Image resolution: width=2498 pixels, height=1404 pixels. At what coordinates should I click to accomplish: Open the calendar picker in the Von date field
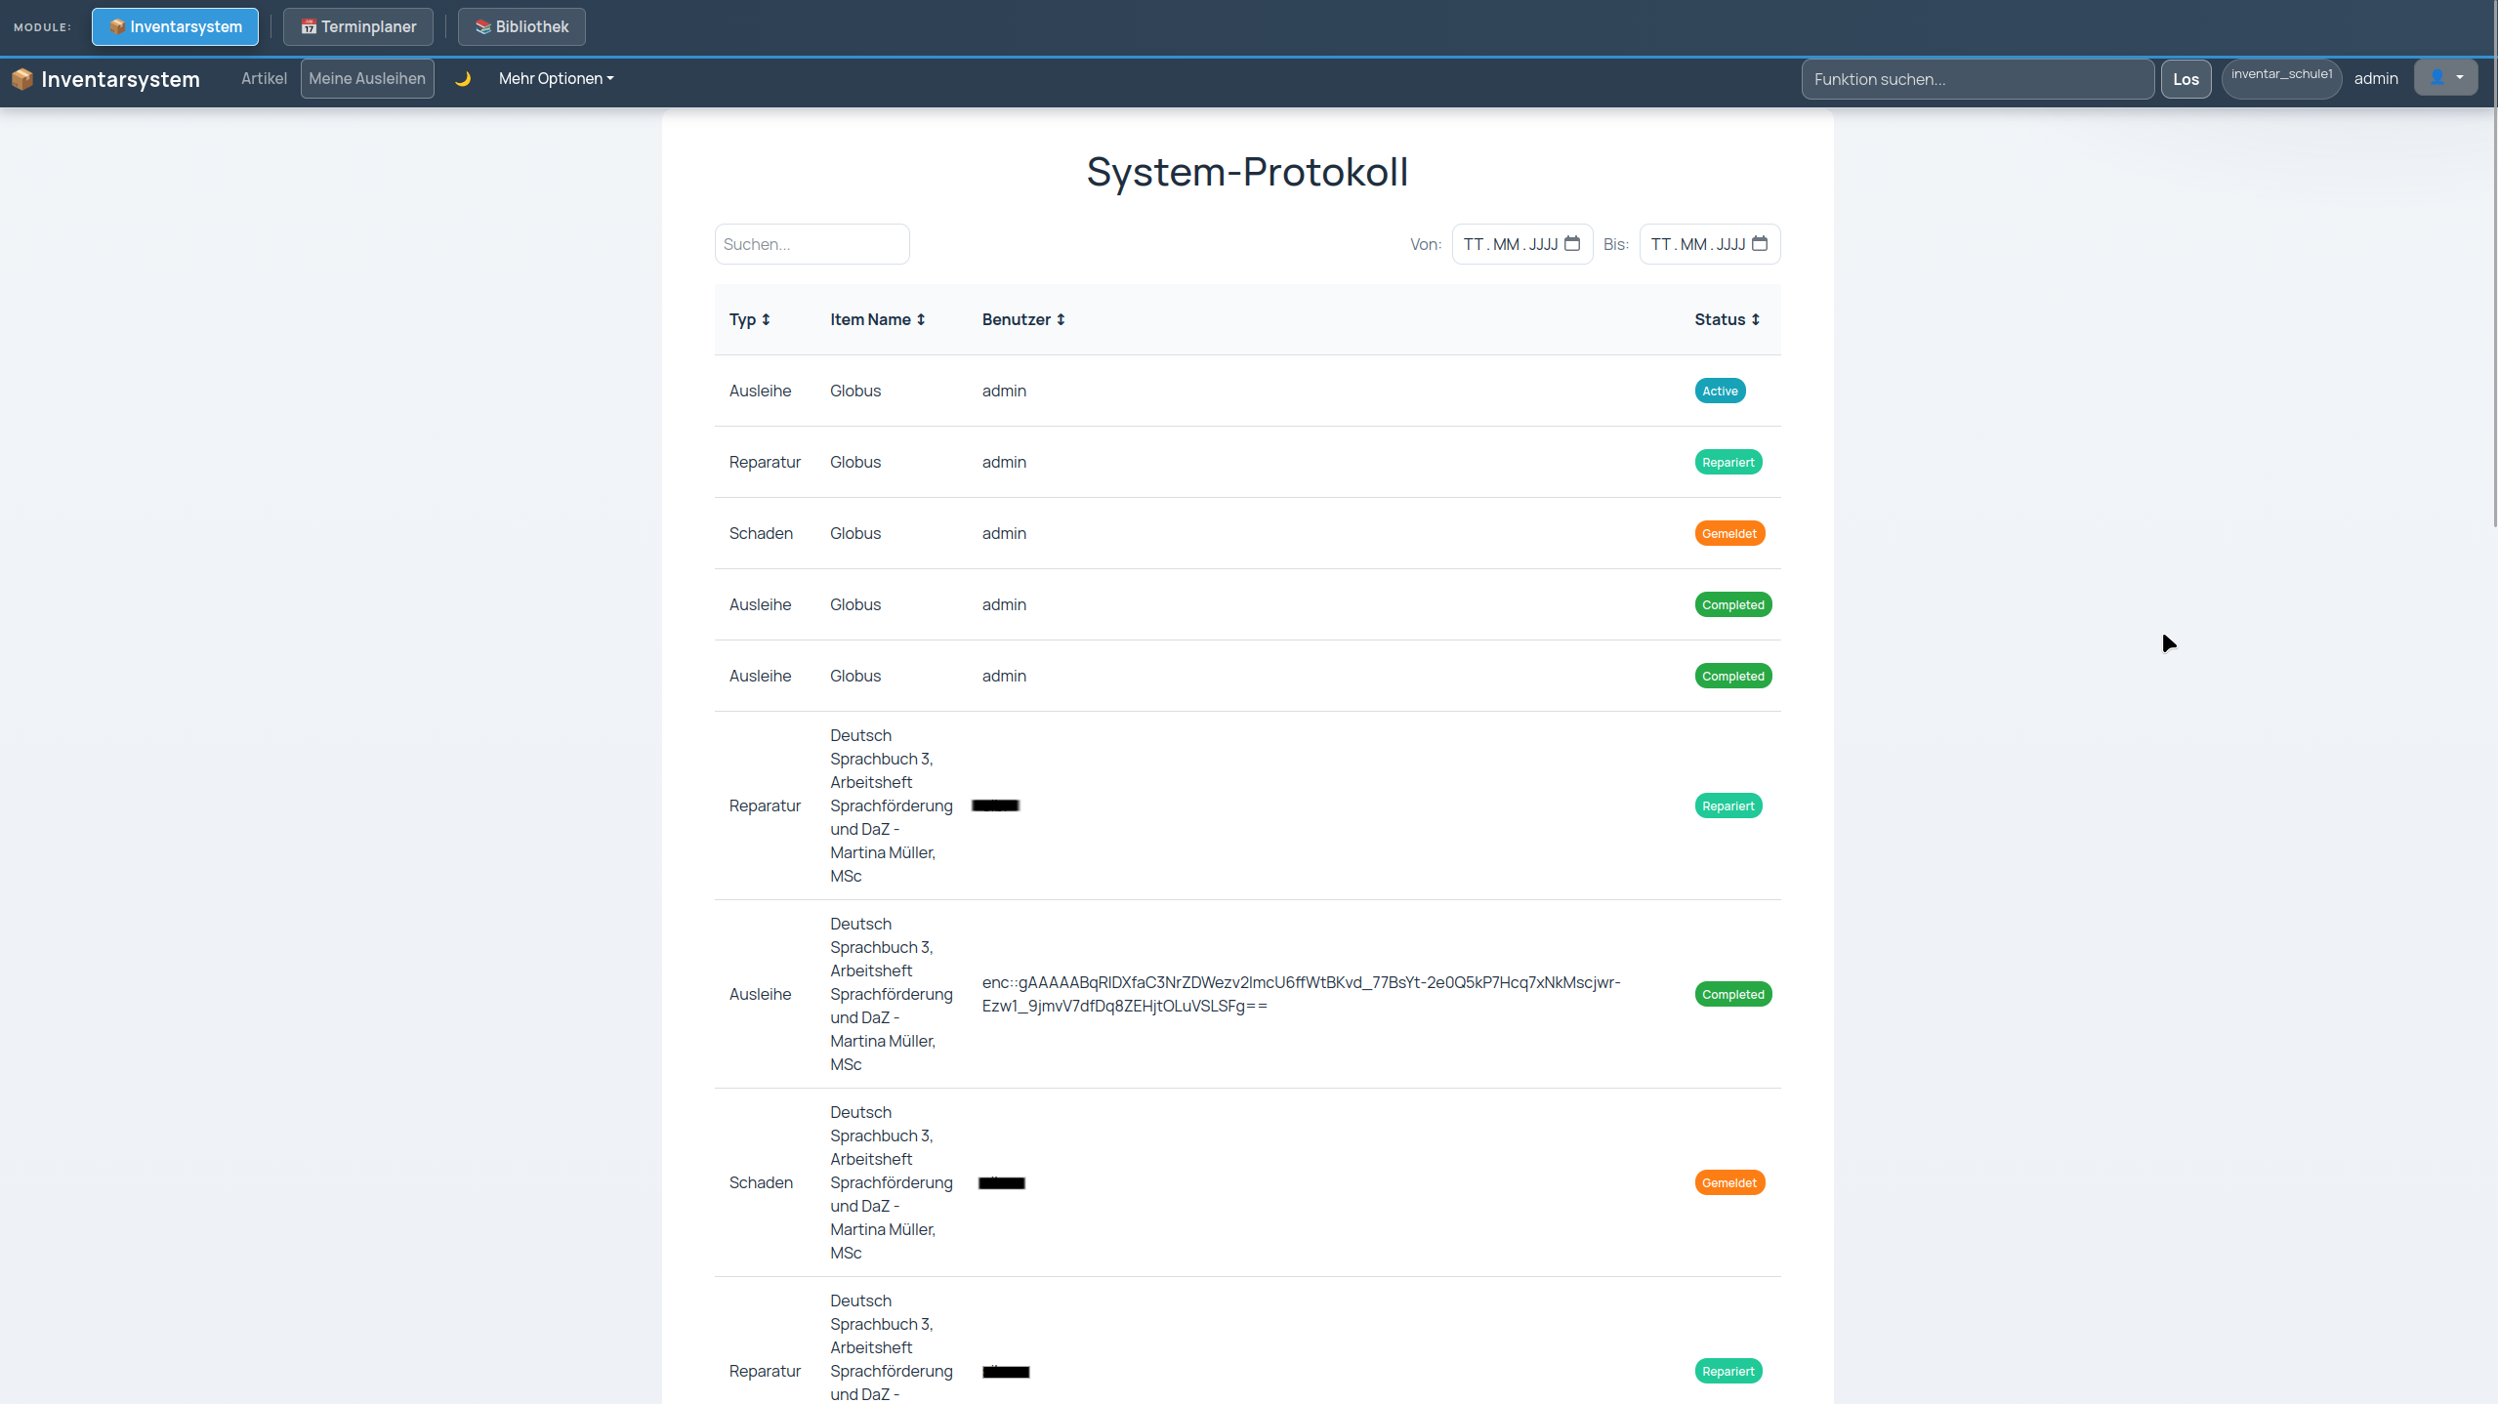[x=1572, y=243]
